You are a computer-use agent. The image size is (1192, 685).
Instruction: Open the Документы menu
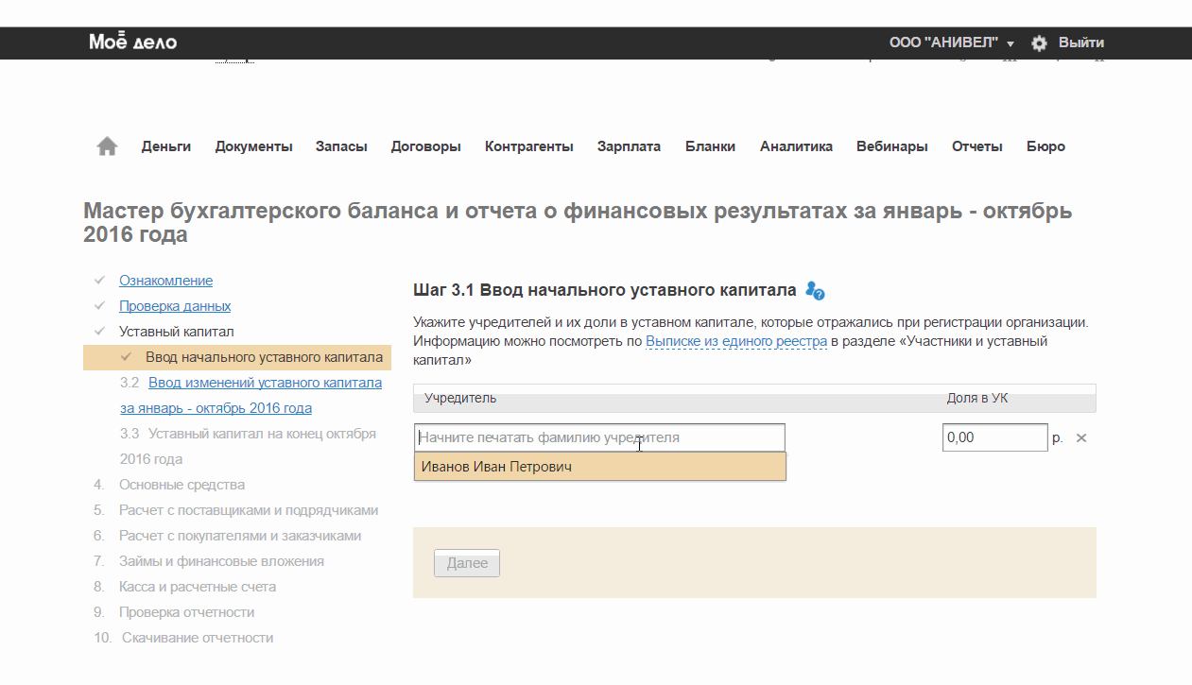pos(253,146)
